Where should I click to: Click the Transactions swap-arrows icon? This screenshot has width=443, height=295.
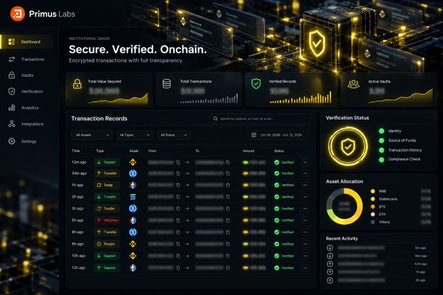pyautogui.click(x=12, y=59)
